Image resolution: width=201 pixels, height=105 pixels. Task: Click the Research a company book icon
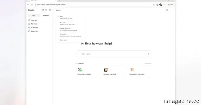[x=132, y=70]
